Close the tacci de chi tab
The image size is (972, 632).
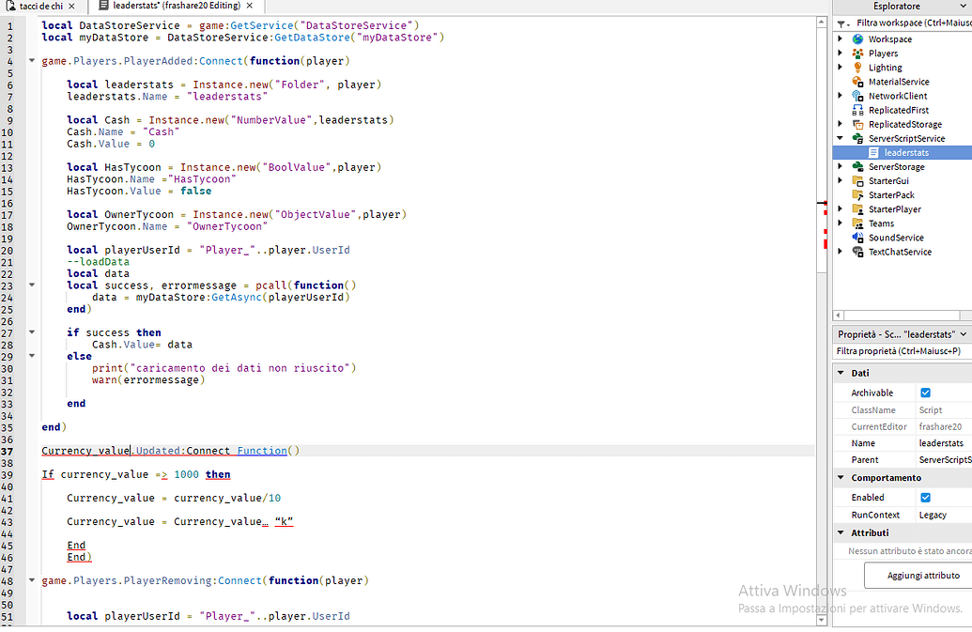pos(72,7)
